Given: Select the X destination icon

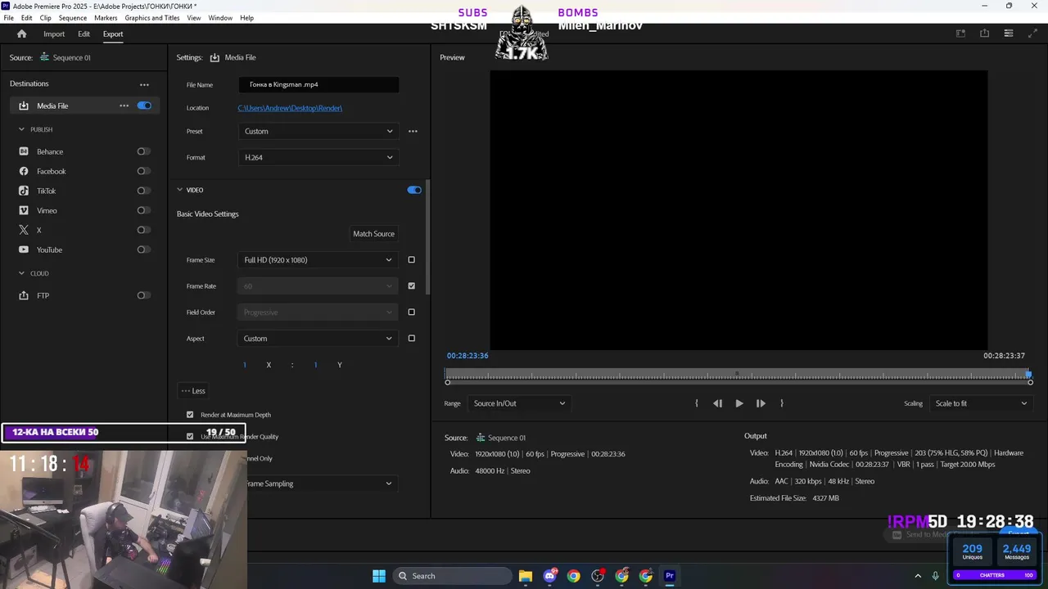Looking at the screenshot, I should pyautogui.click(x=24, y=230).
